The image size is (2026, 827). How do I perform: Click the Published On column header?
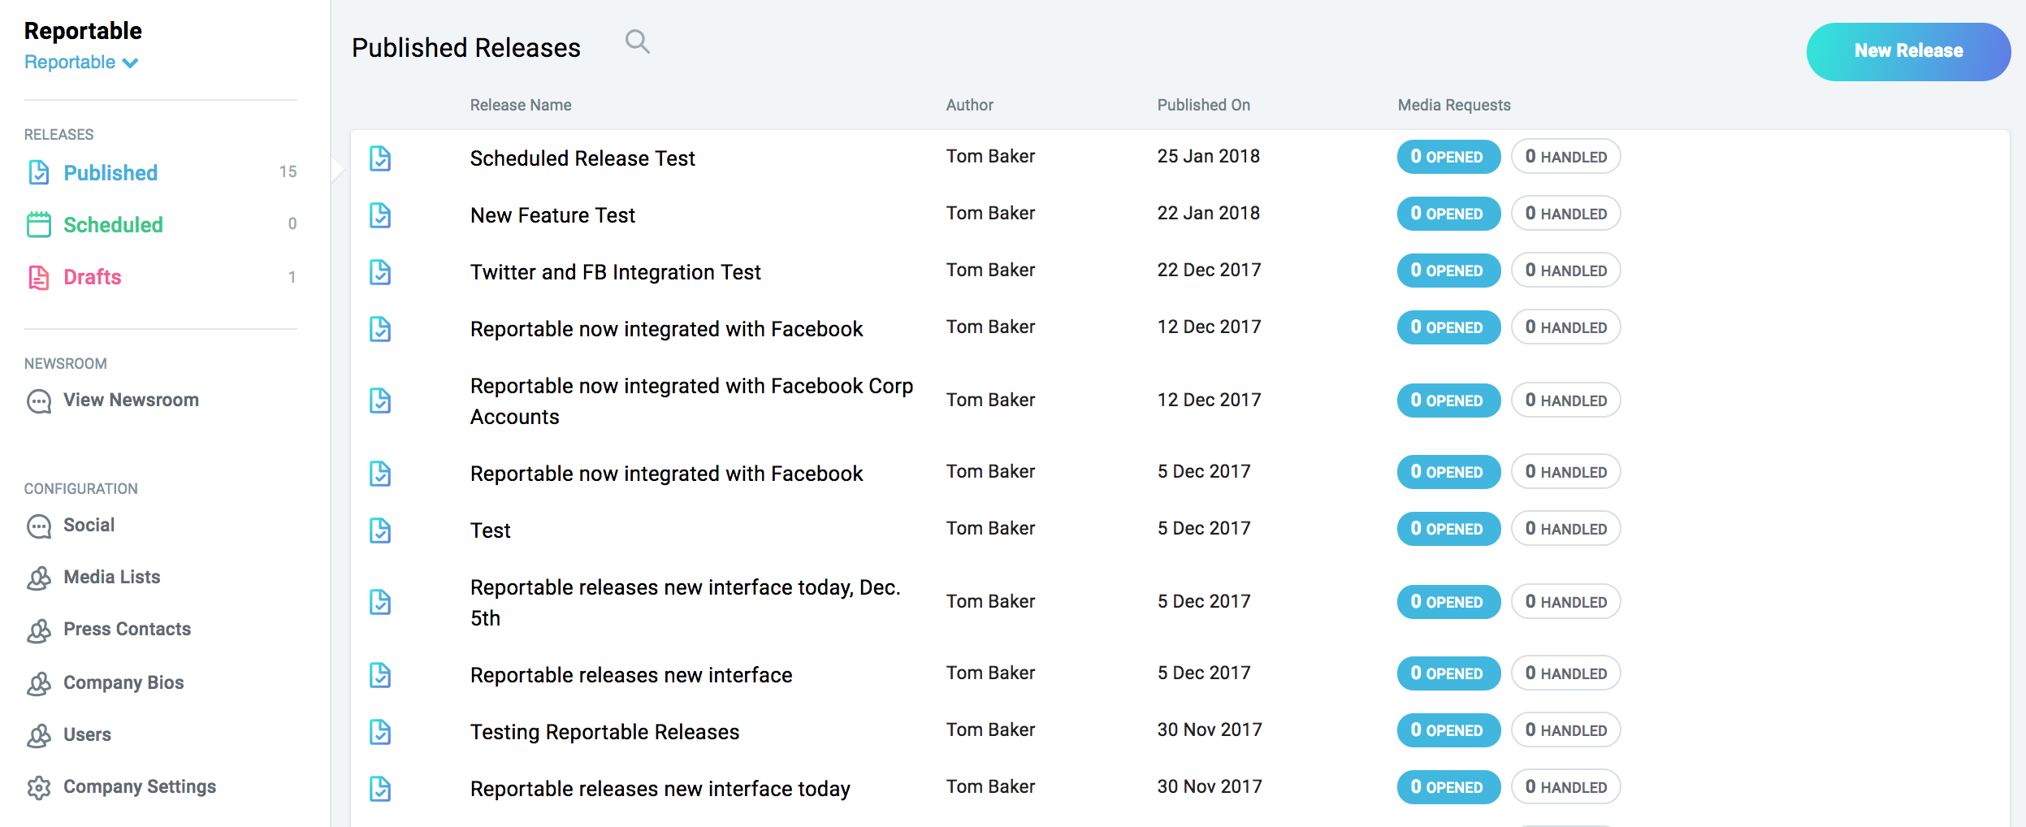(1203, 105)
